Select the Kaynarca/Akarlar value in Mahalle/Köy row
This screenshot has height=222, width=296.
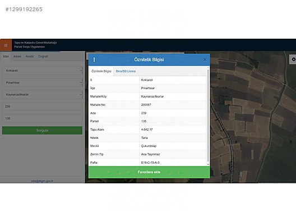point(152,96)
